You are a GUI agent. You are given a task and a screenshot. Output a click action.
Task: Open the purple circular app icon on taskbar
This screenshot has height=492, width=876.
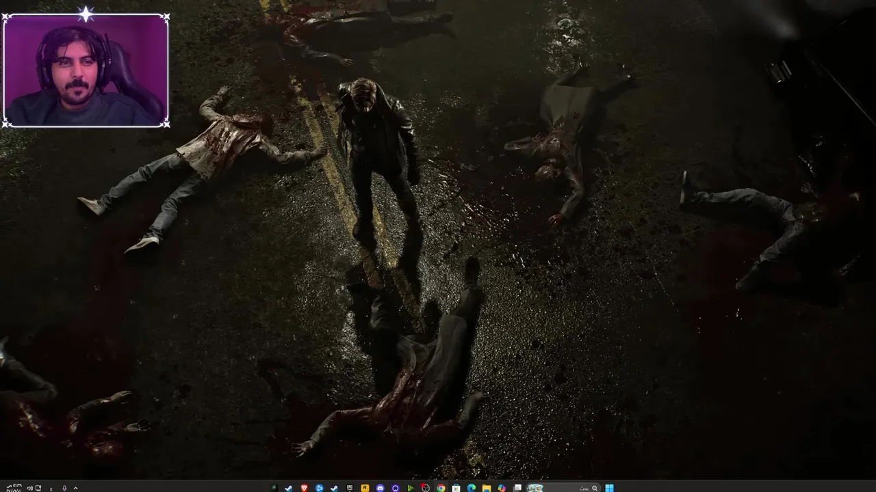[396, 488]
